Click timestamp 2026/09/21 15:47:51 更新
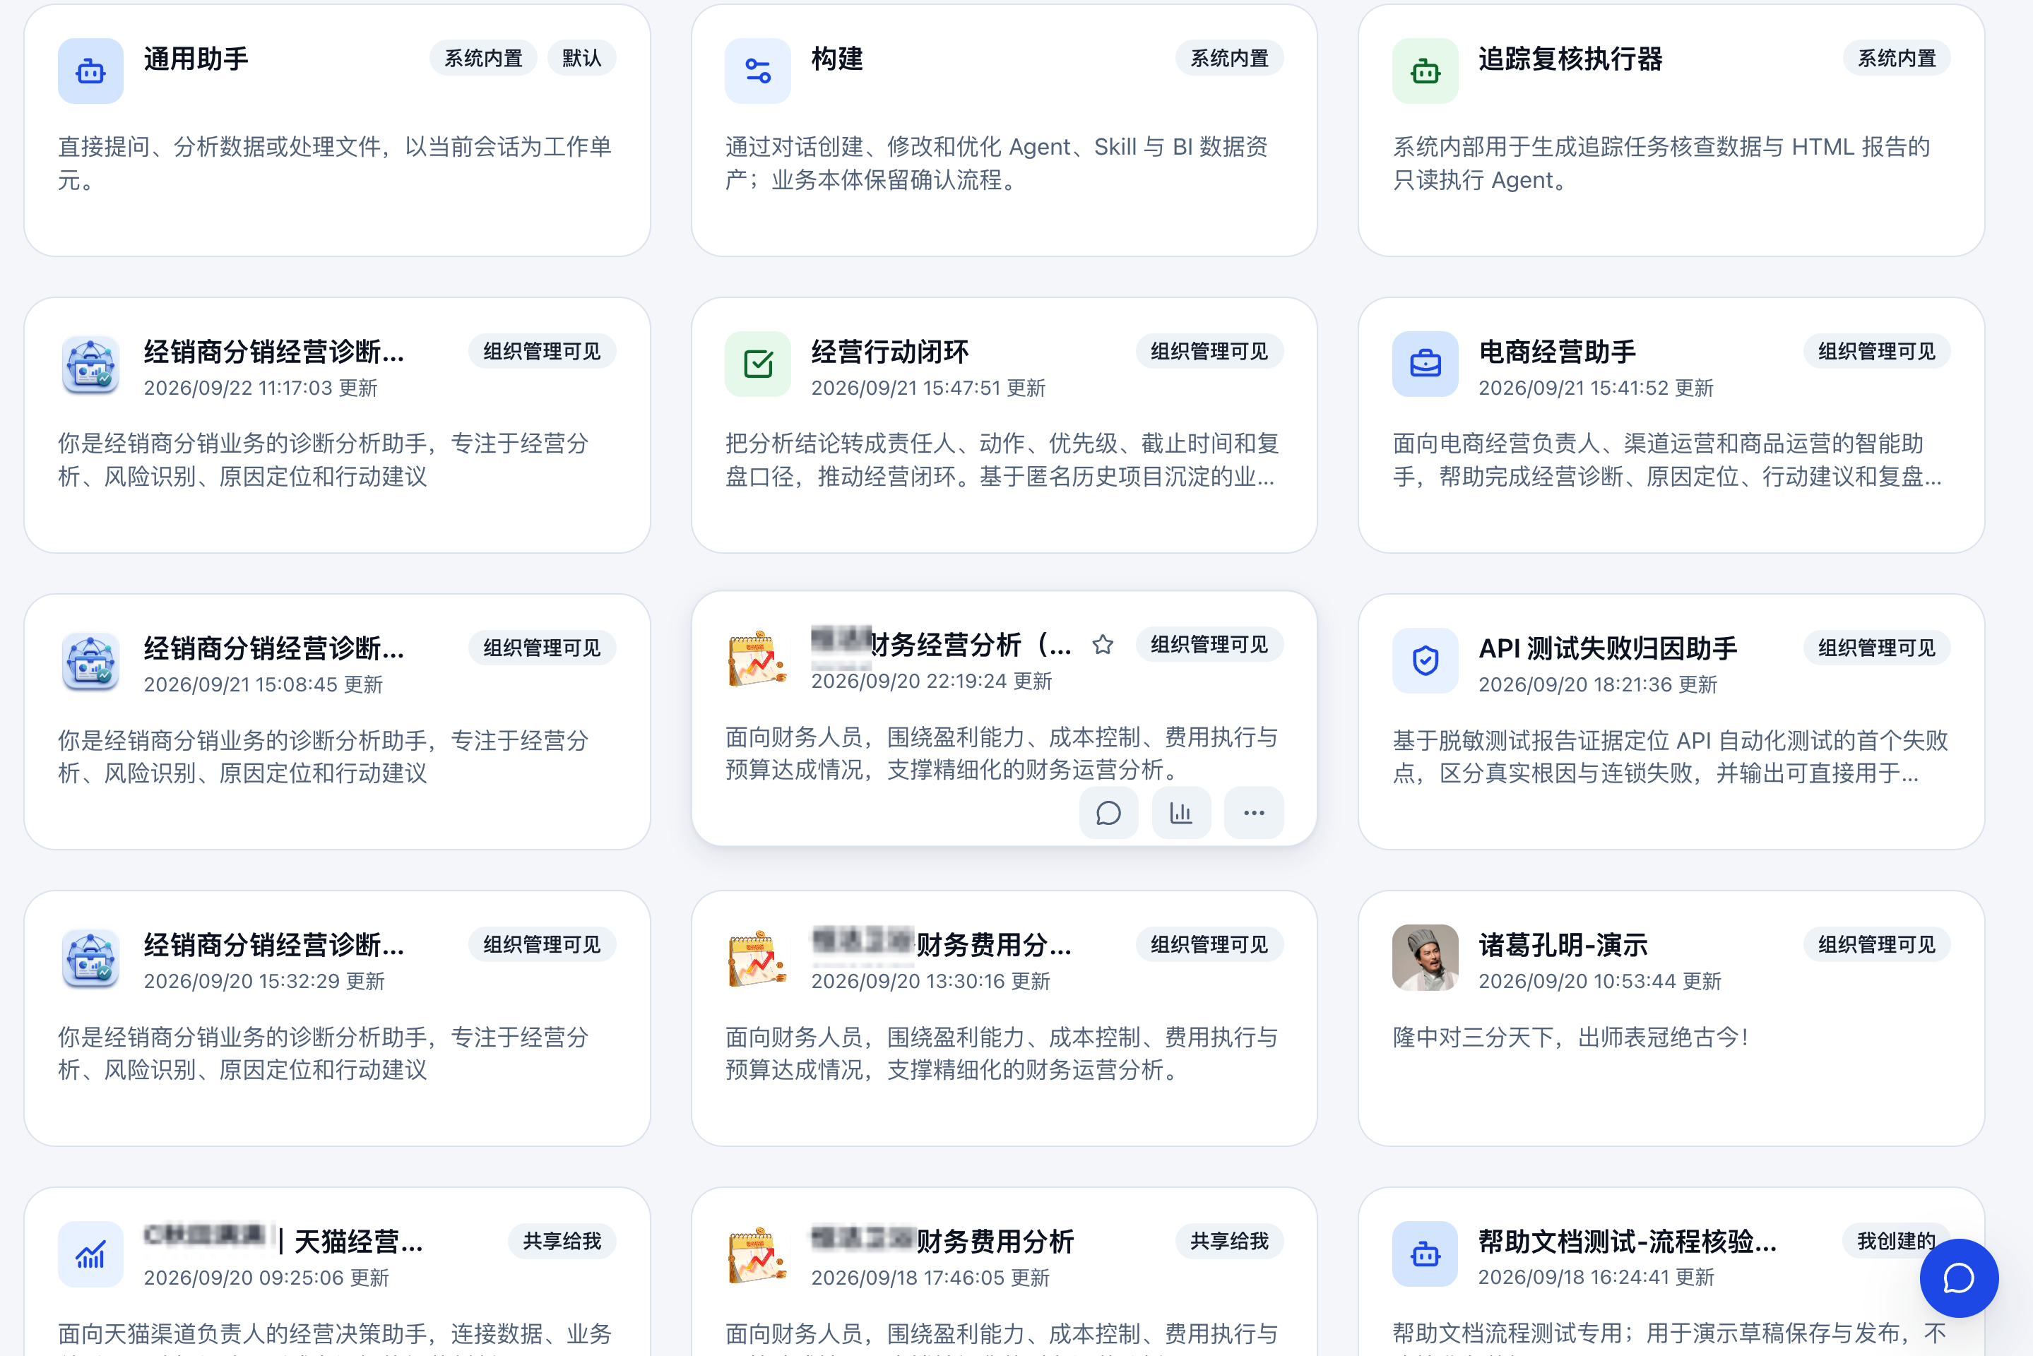The width and height of the screenshot is (2033, 1356). (x=928, y=388)
